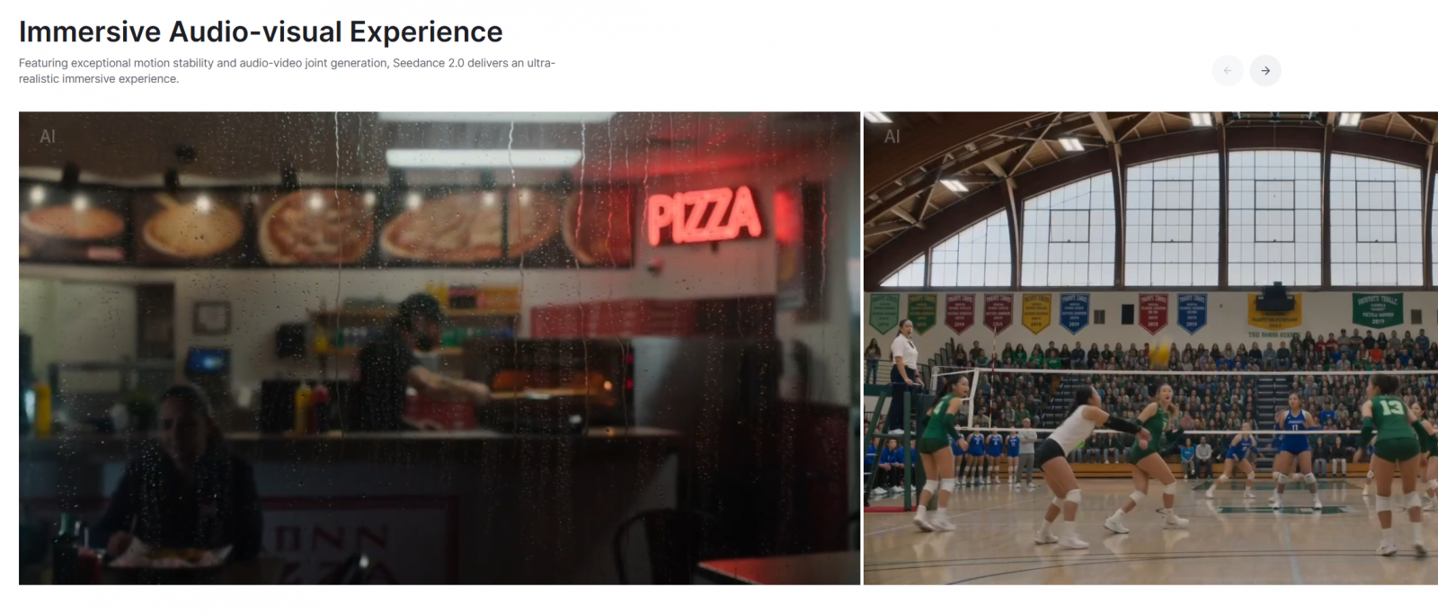
Task: Click the arched gymnasium windows
Action: coord(1177,220)
